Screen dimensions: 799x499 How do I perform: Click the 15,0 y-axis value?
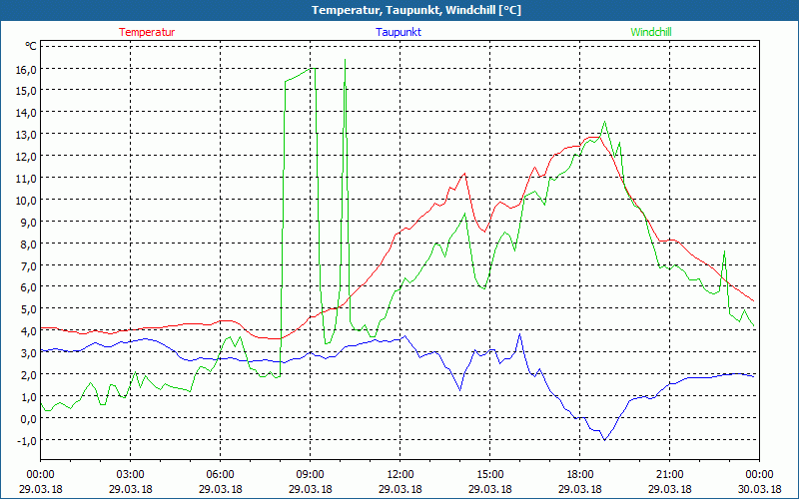pos(27,91)
